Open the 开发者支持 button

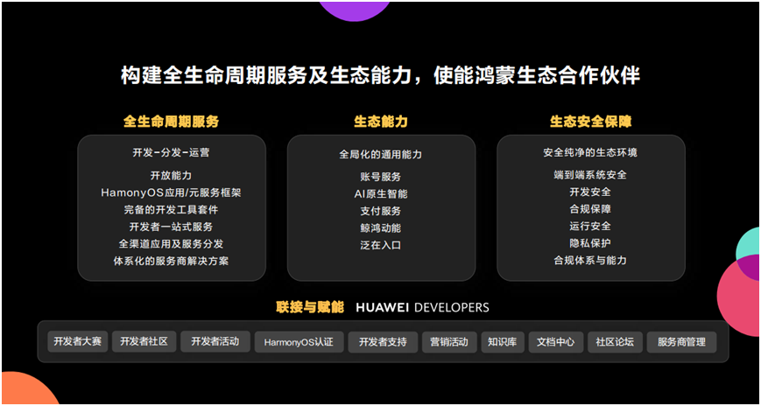(383, 342)
